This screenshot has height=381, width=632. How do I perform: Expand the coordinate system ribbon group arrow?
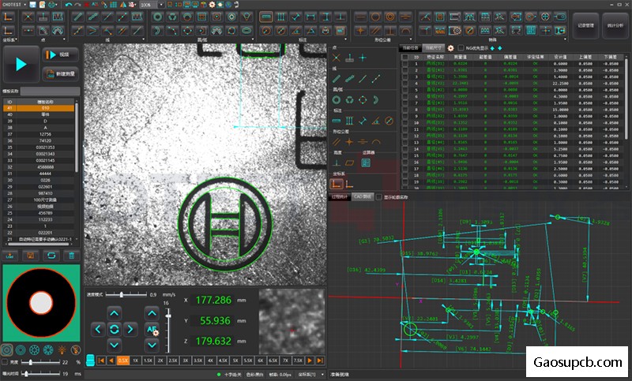(x=17, y=39)
